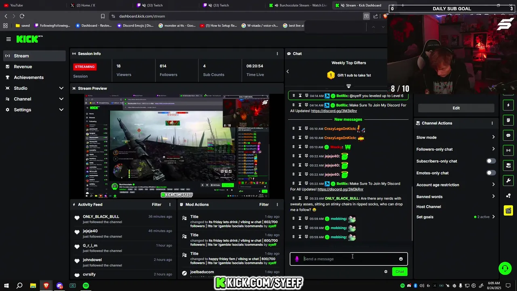Click the Kick logo

[29, 39]
